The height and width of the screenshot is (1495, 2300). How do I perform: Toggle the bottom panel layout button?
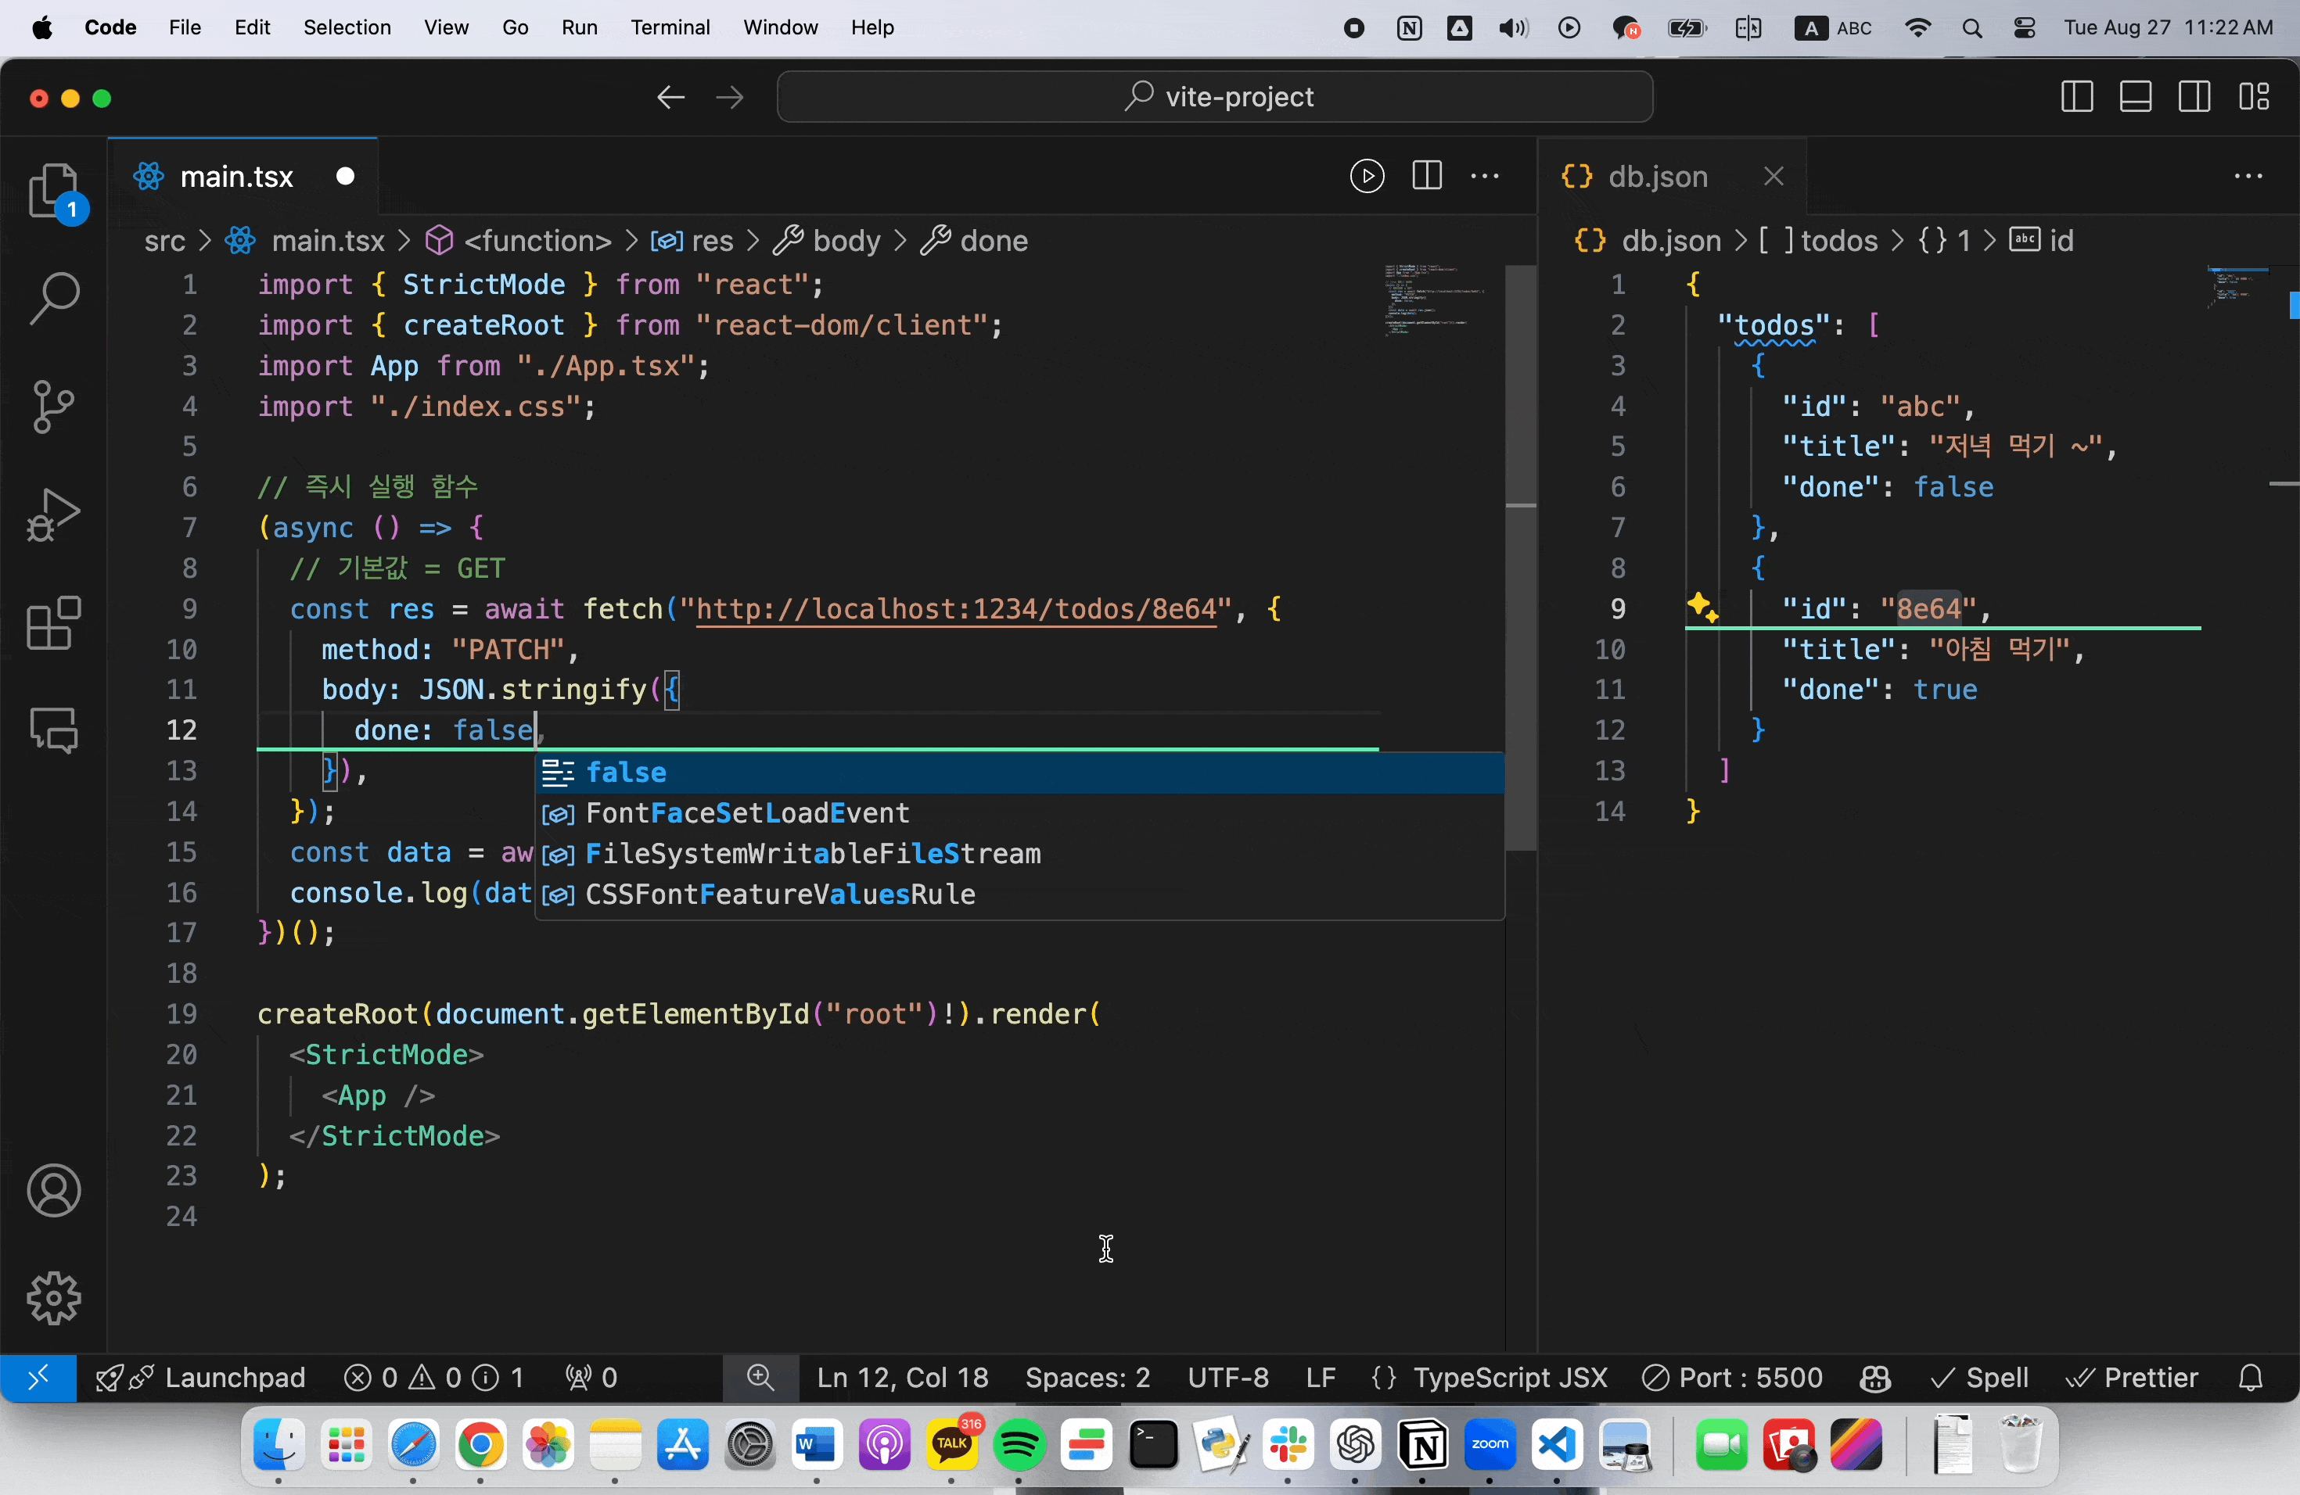click(2136, 97)
